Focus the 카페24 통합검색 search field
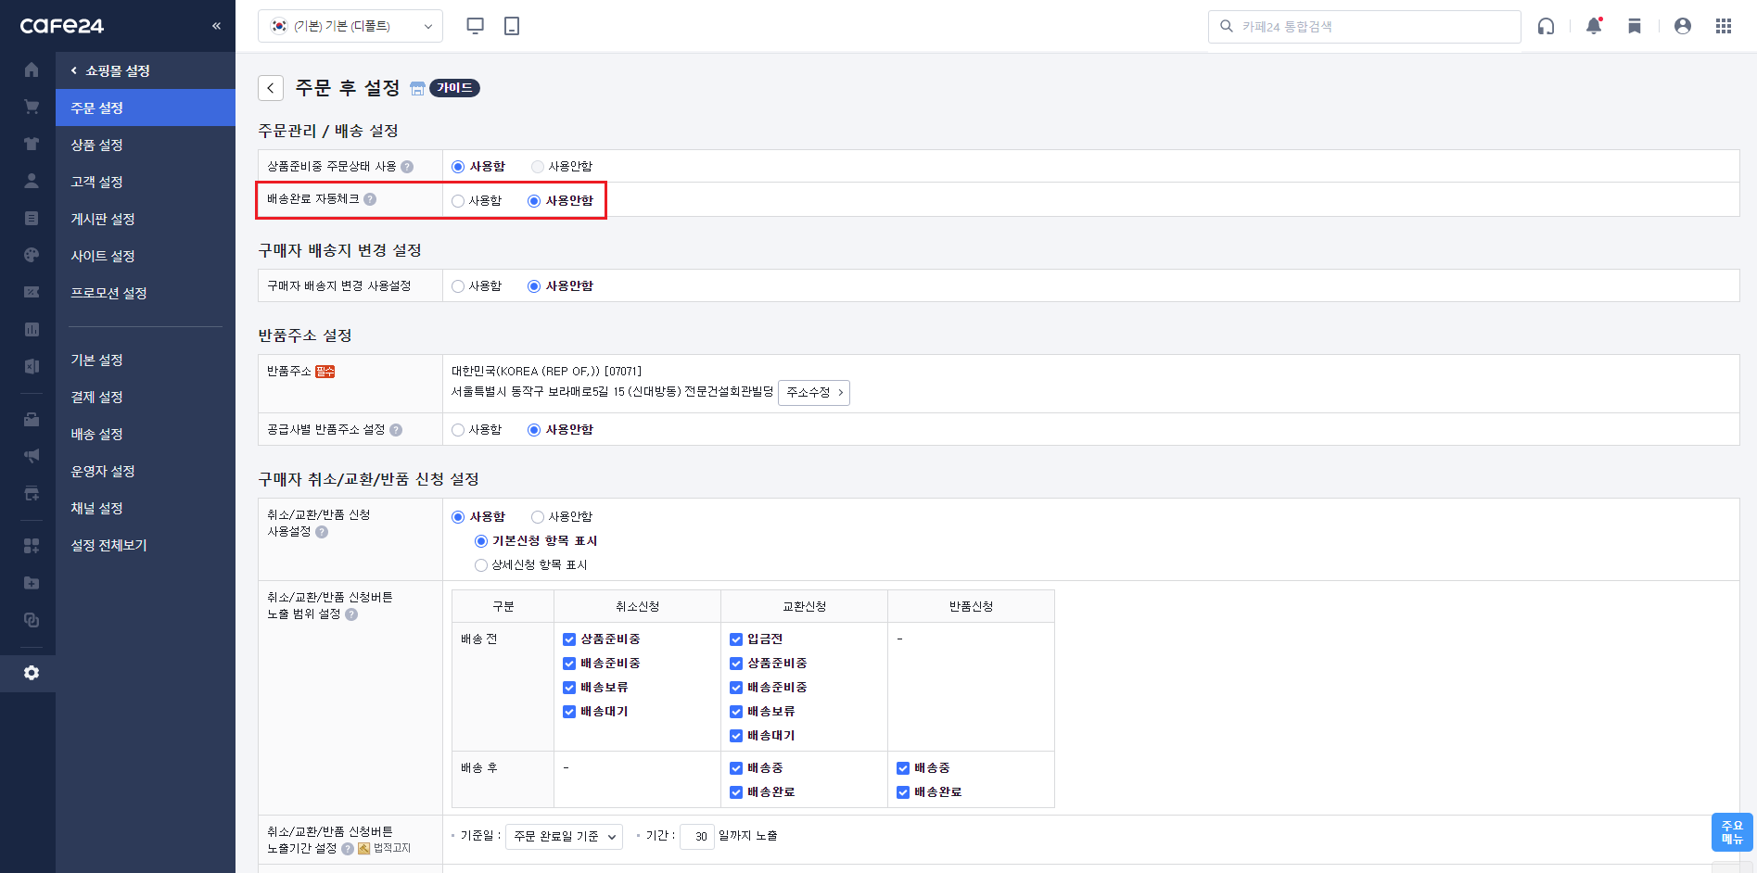 click(x=1364, y=26)
